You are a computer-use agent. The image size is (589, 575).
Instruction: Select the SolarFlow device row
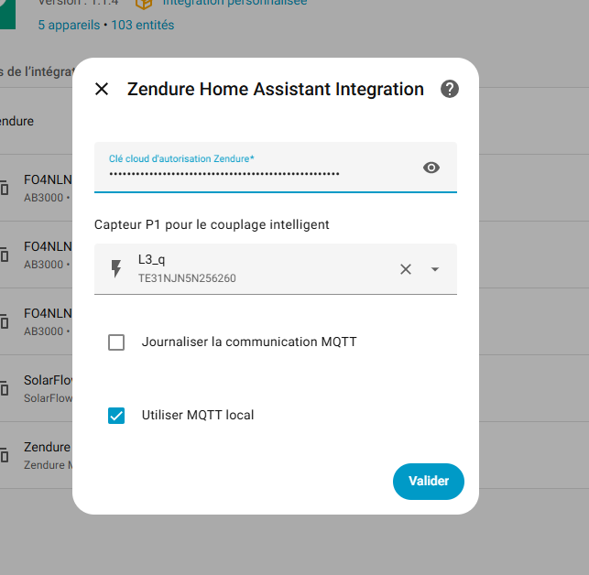coord(41,389)
